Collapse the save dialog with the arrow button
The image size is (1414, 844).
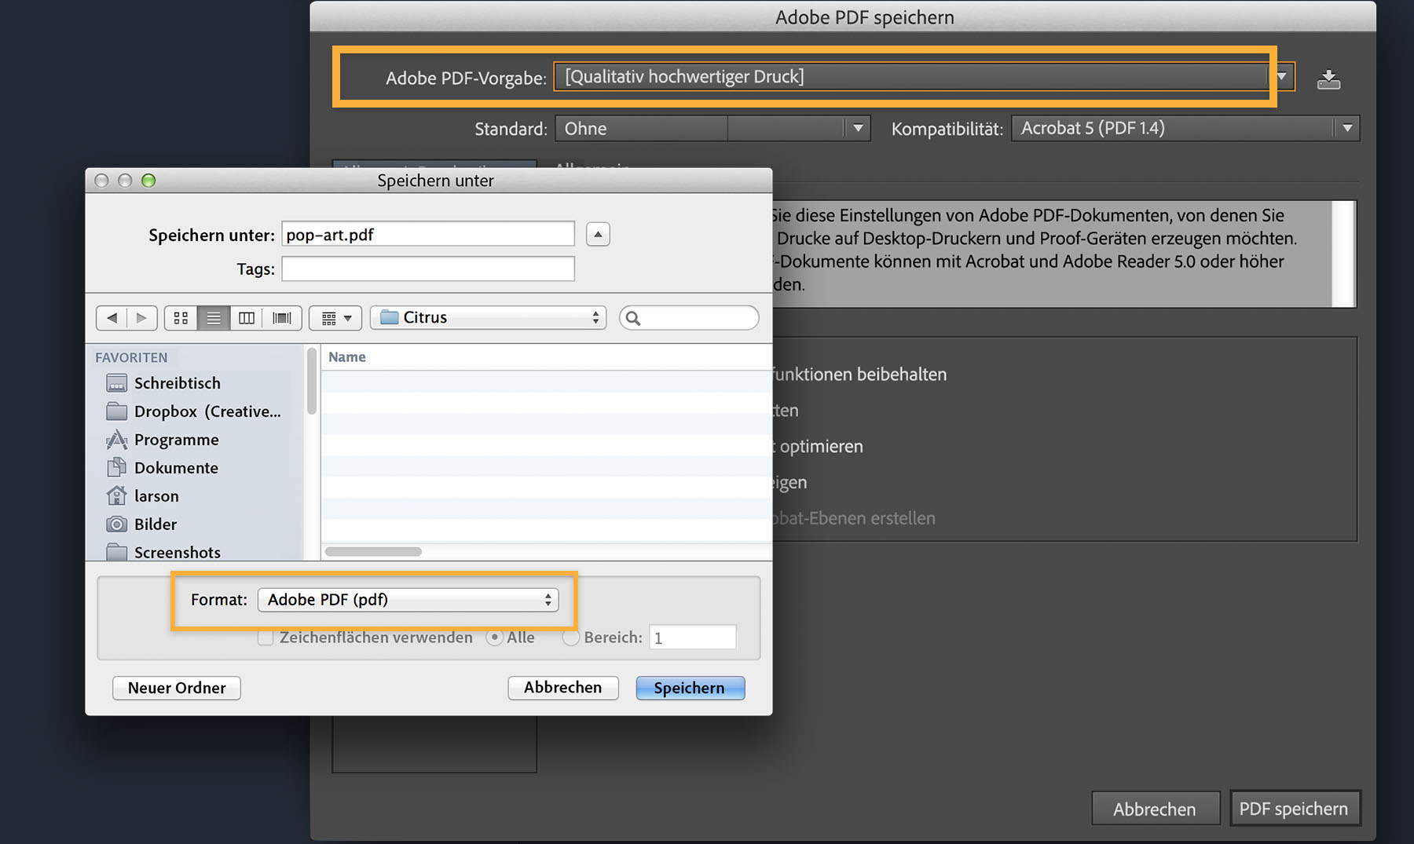[598, 234]
